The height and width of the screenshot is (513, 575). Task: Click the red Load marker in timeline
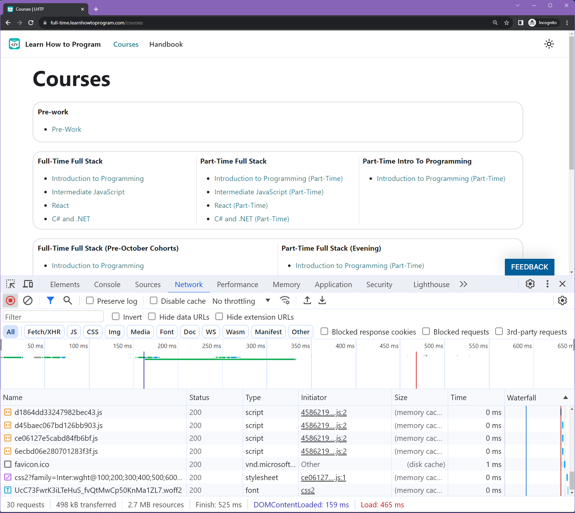click(x=416, y=370)
